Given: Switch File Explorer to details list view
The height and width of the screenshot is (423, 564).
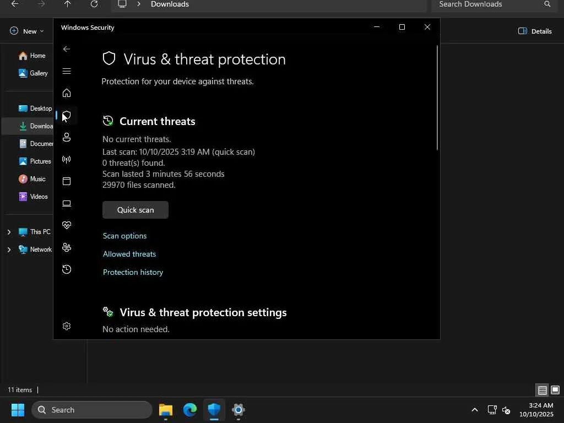Looking at the screenshot, I should pos(542,390).
